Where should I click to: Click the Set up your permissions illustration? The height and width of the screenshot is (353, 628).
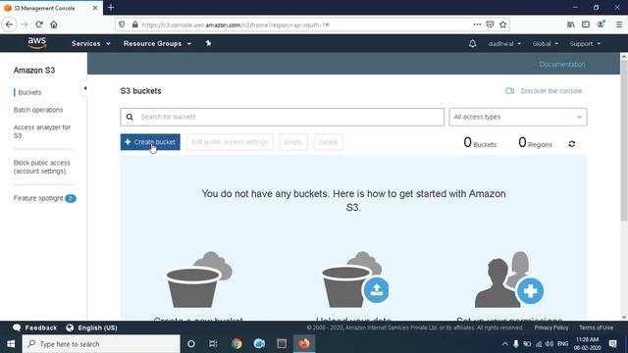[509, 279]
